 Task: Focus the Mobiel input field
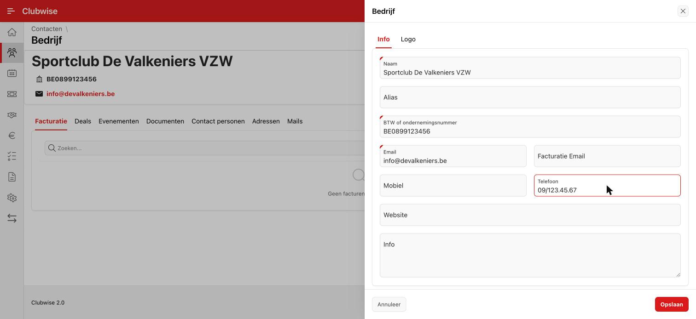pos(453,185)
